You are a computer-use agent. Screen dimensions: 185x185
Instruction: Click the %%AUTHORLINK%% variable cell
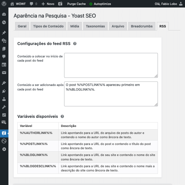pos(38,135)
